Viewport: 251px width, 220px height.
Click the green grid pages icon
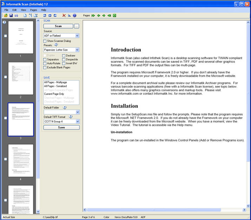(x=114, y=15)
